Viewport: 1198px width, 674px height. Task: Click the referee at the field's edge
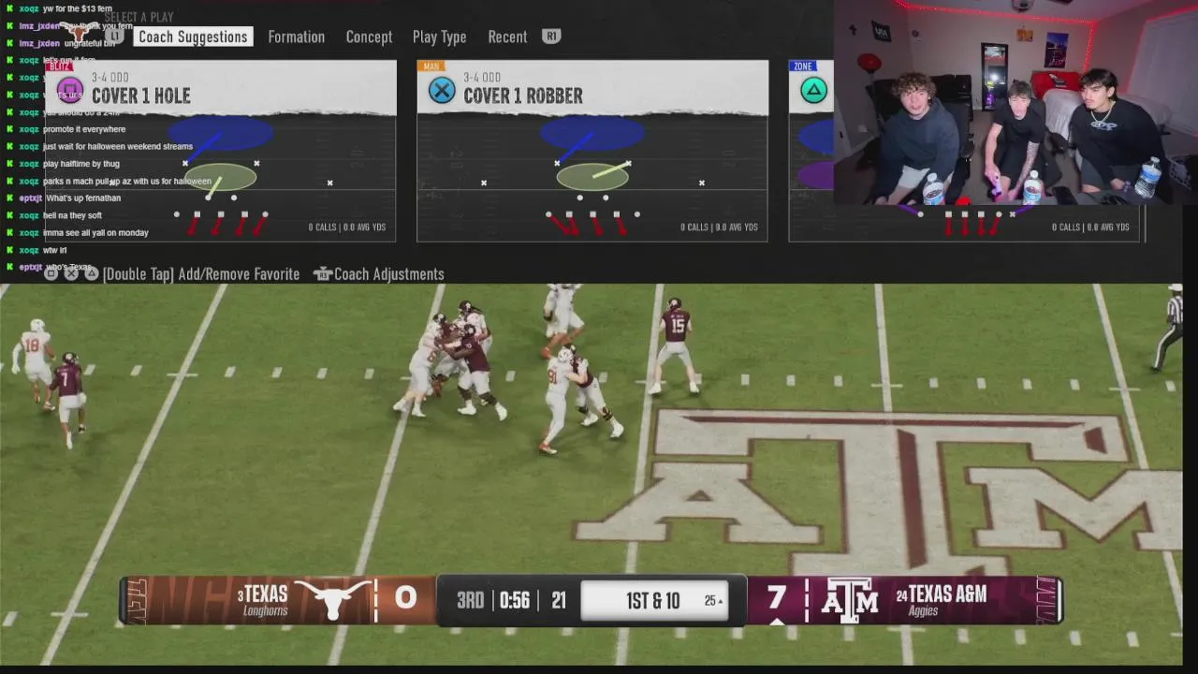pyautogui.click(x=1169, y=328)
